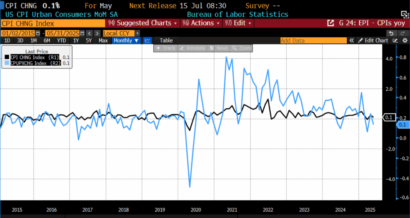
Task: Switch to the Table view tab
Action: click(x=166, y=40)
